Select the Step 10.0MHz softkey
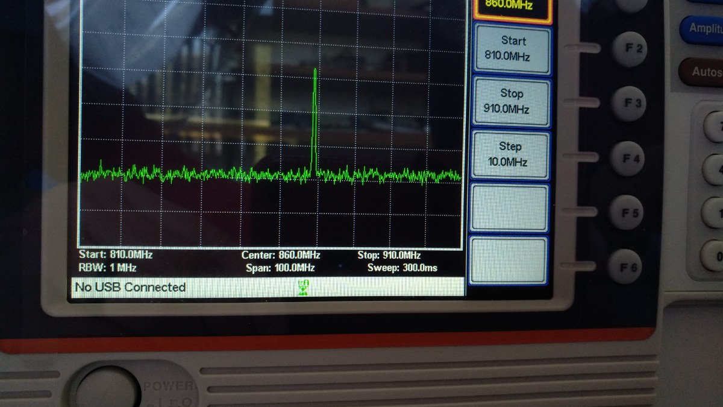This screenshot has width=723, height=407. pos(511,154)
